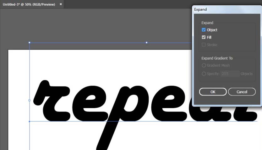Select the Gradient Mesh radio button
This screenshot has width=262, height=150.
pos(204,65)
